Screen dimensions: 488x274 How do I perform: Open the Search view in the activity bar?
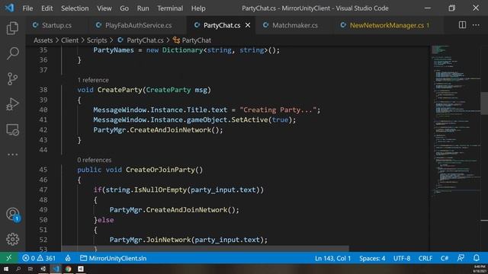pos(12,53)
